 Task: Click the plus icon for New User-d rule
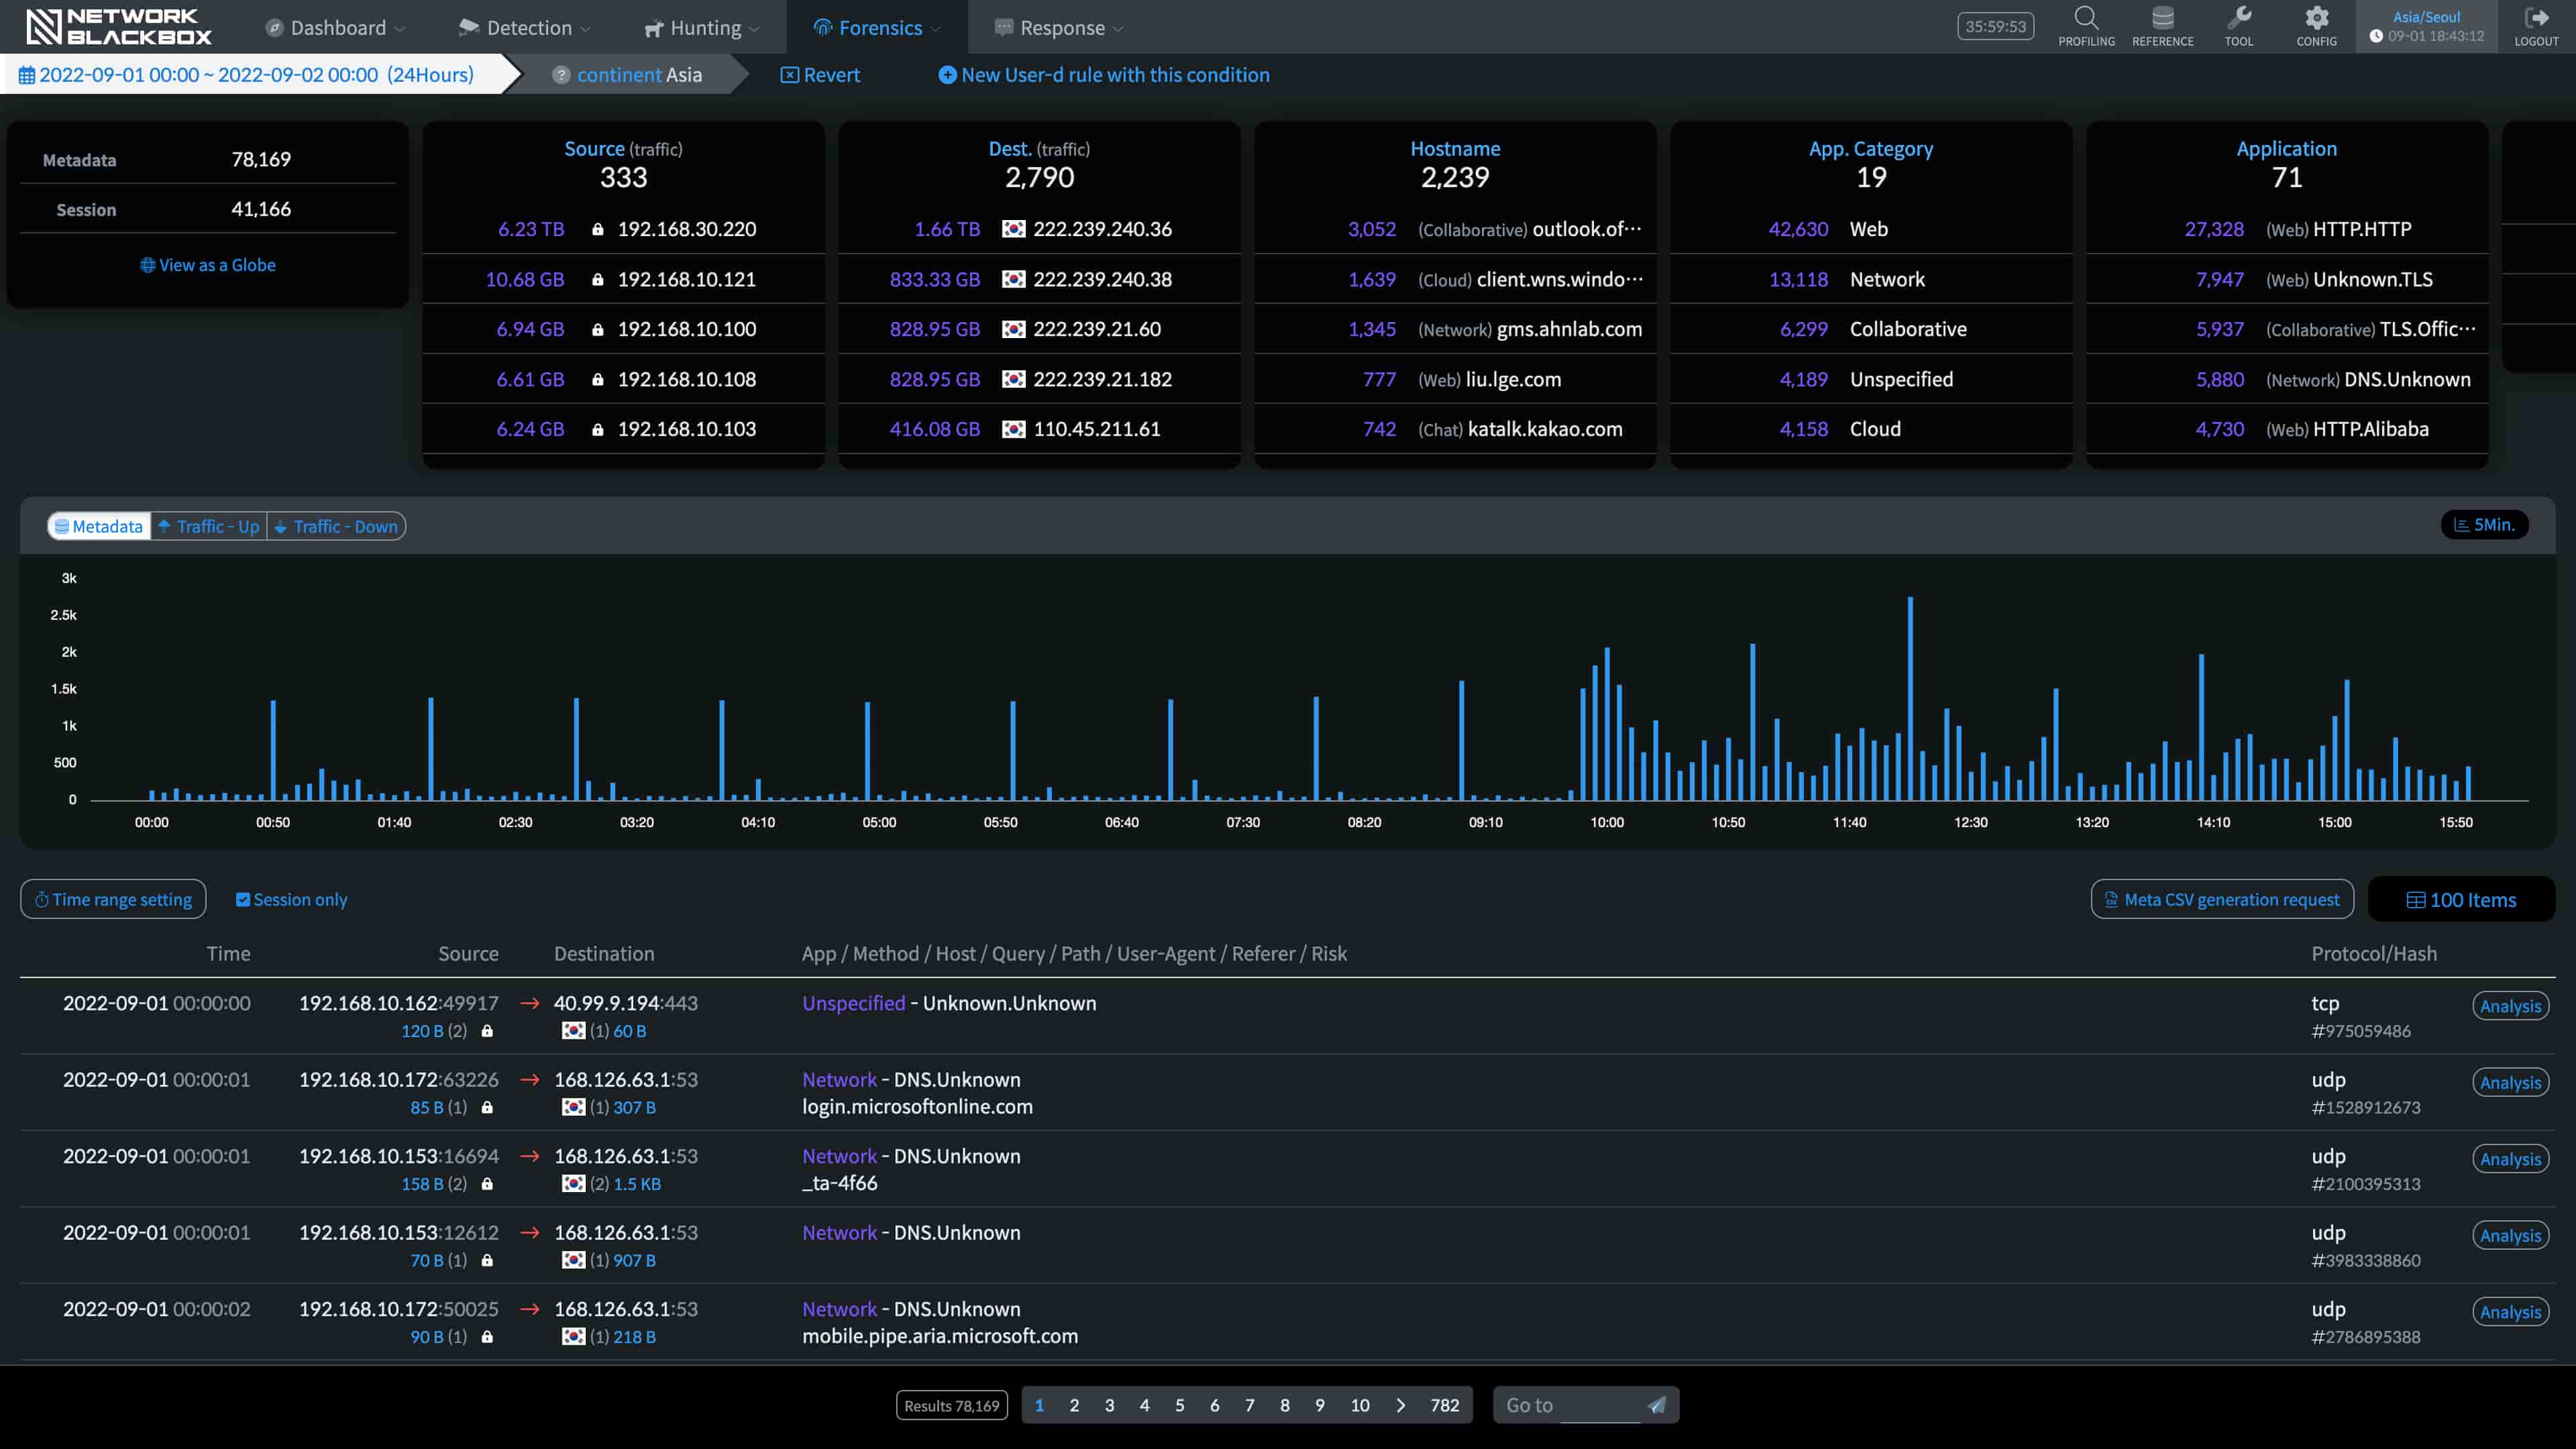pos(947,75)
